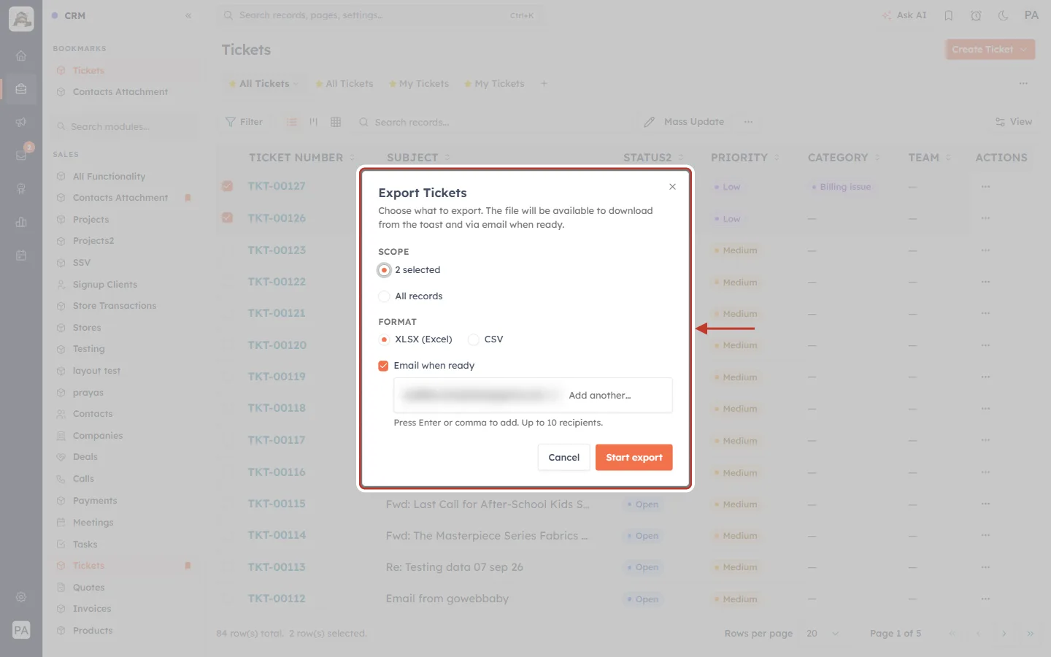Open the Home icon in the left rail

click(21, 56)
